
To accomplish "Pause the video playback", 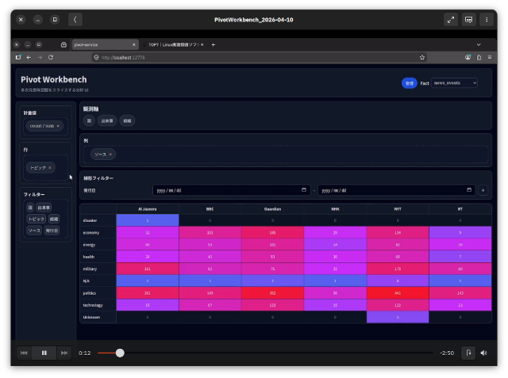I will [x=44, y=353].
